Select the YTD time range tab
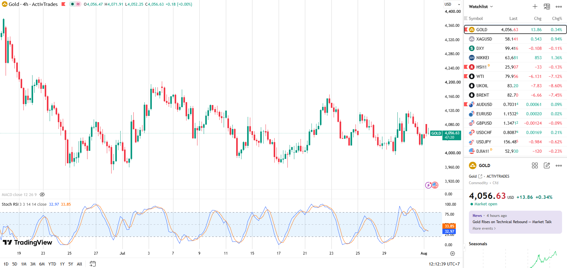 52,264
